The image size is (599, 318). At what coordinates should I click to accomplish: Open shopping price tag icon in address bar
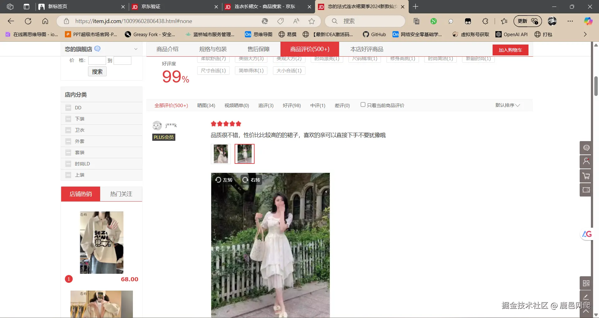click(x=280, y=21)
